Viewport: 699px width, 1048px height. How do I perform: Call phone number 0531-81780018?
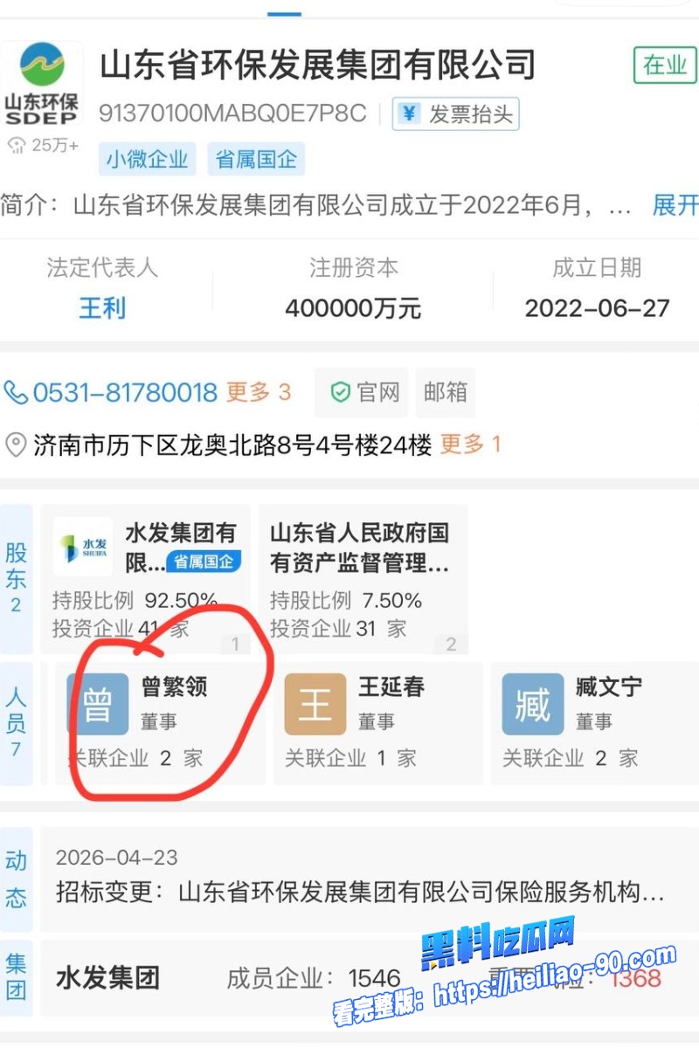[125, 393]
